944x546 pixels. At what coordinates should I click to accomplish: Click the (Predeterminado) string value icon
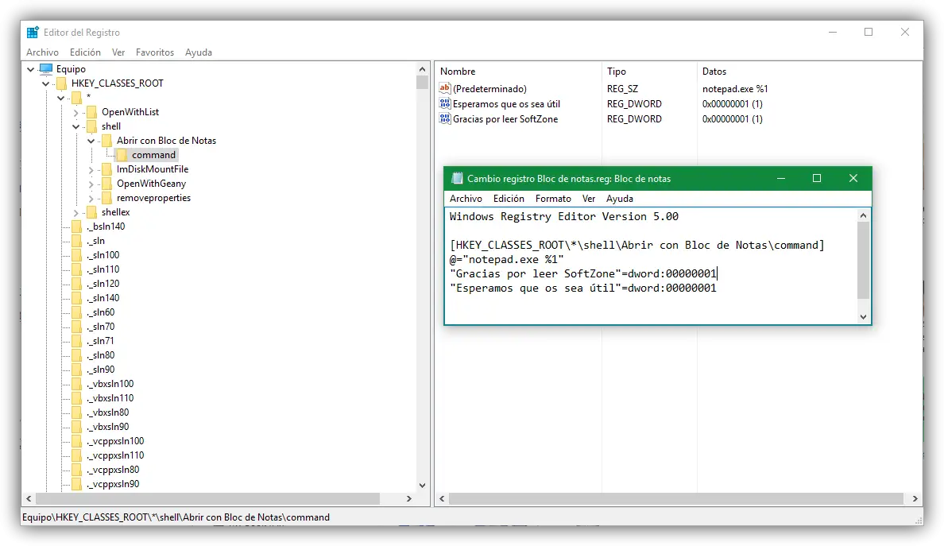point(445,88)
